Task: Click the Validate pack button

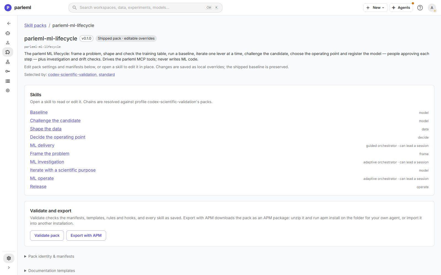Action: pyautogui.click(x=47, y=235)
